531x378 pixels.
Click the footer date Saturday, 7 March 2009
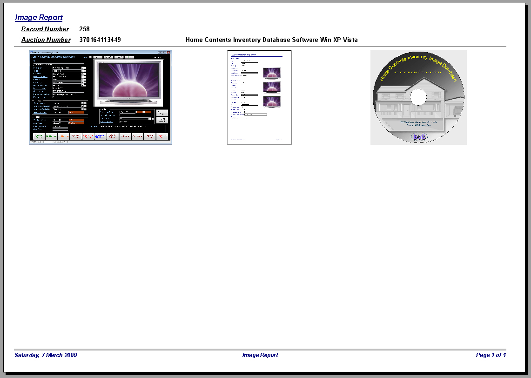[x=46, y=355]
